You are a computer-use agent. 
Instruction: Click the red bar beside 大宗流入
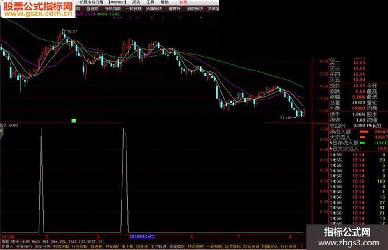click(x=363, y=137)
